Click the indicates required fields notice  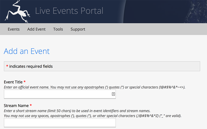tap(102, 66)
